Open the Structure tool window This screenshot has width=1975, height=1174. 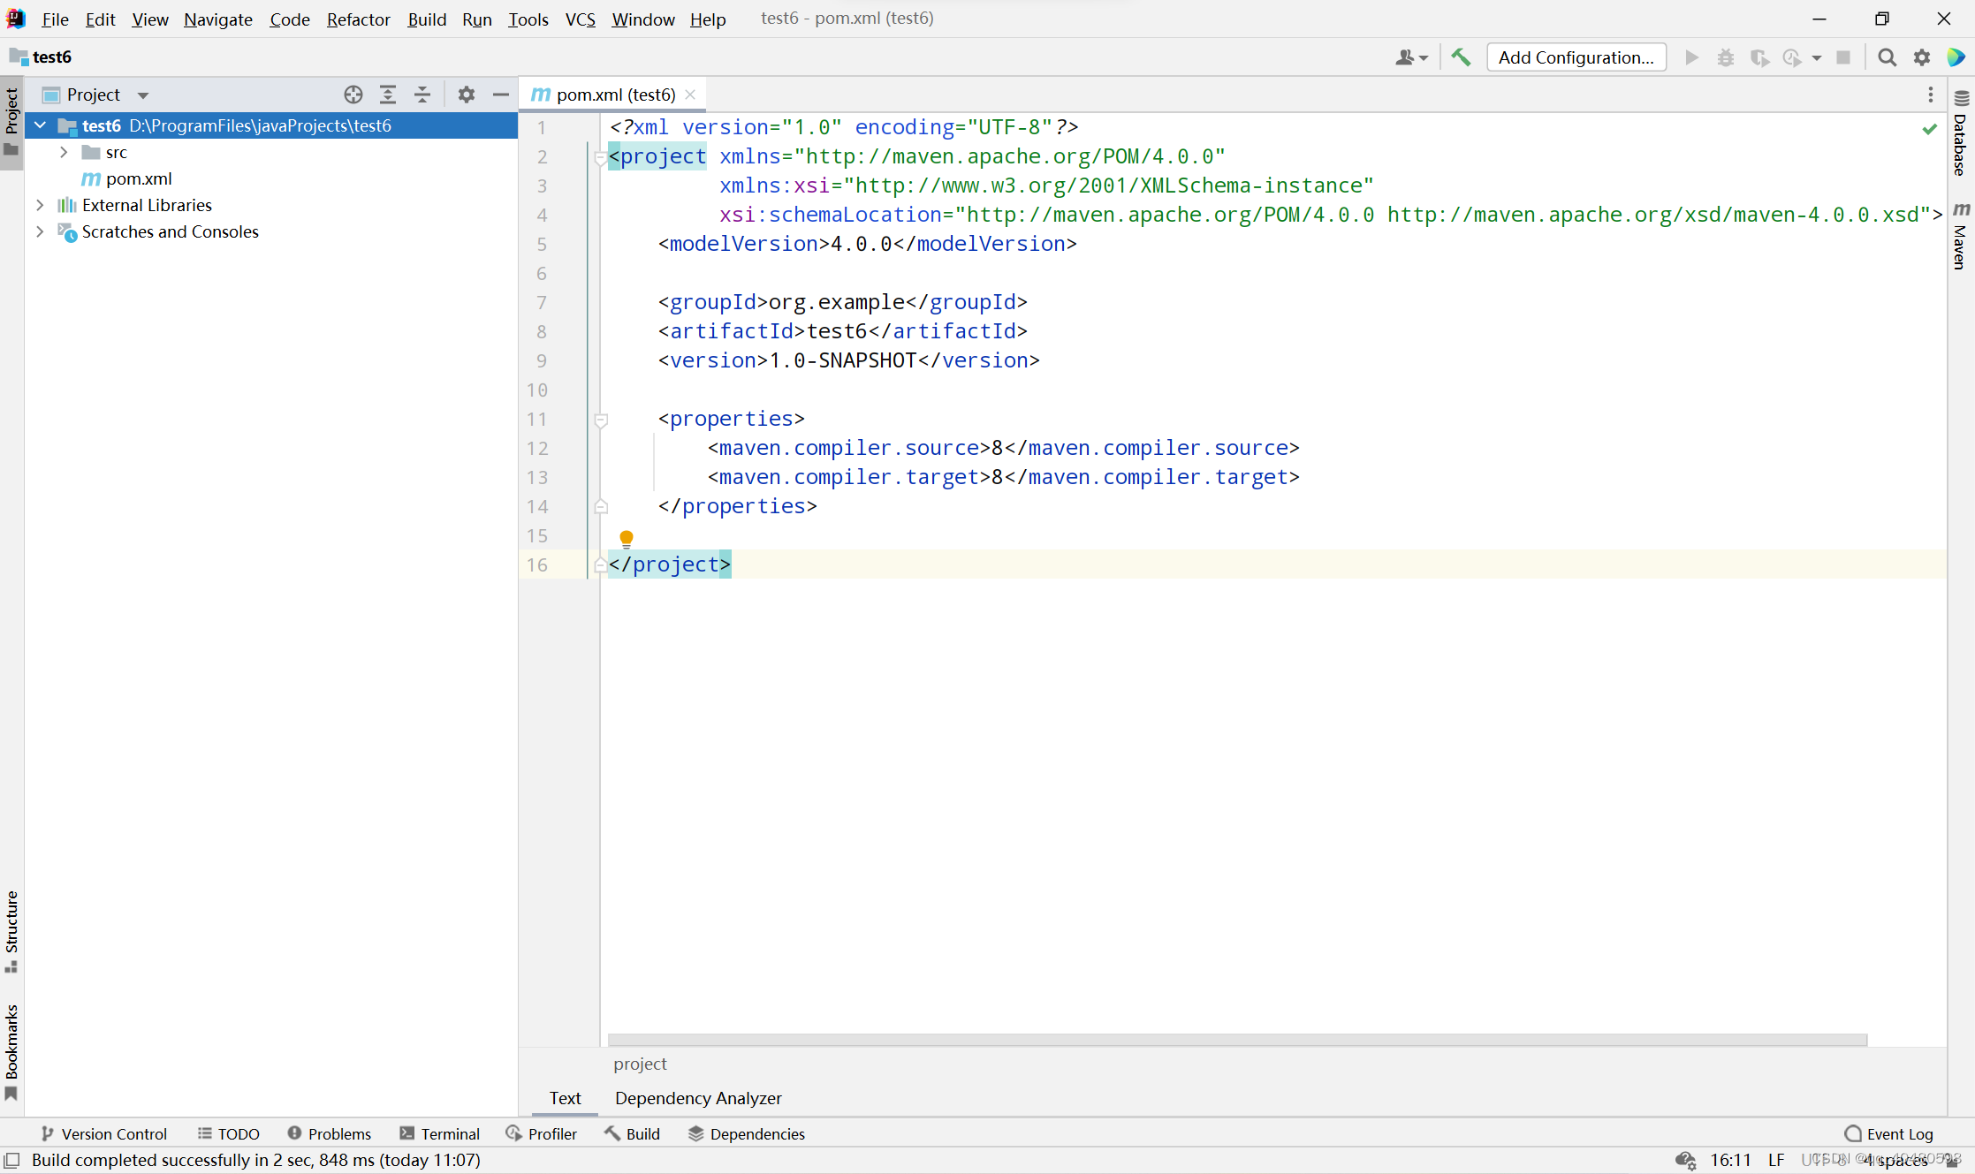(11, 931)
